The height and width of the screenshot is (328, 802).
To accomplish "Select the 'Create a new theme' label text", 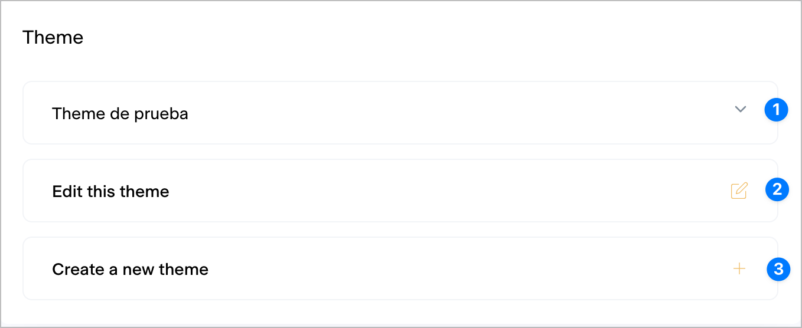I will click(x=130, y=269).
